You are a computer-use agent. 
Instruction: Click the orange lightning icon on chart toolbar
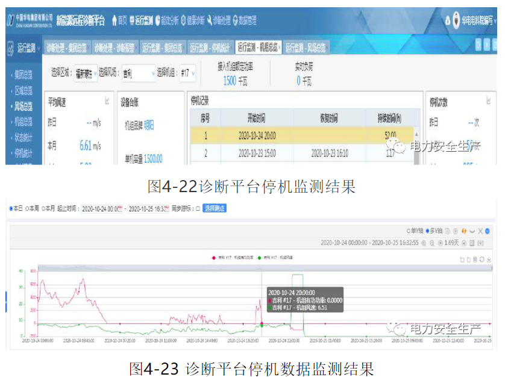click(x=463, y=231)
